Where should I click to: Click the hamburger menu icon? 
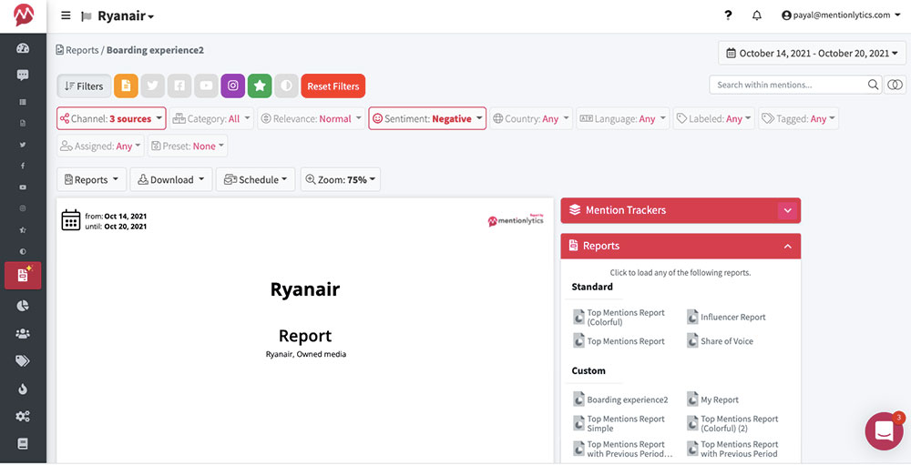[x=66, y=15]
